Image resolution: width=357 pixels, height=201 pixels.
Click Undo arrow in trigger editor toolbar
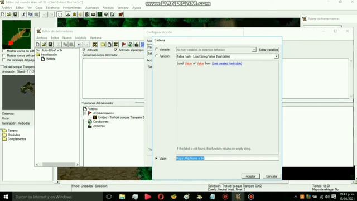coord(80,45)
